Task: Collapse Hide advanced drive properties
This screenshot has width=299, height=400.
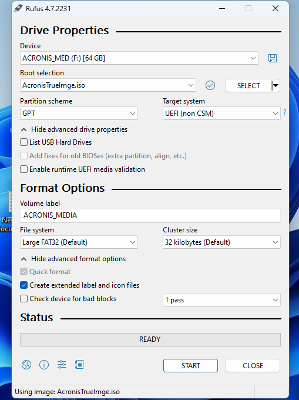Action: 74,129
